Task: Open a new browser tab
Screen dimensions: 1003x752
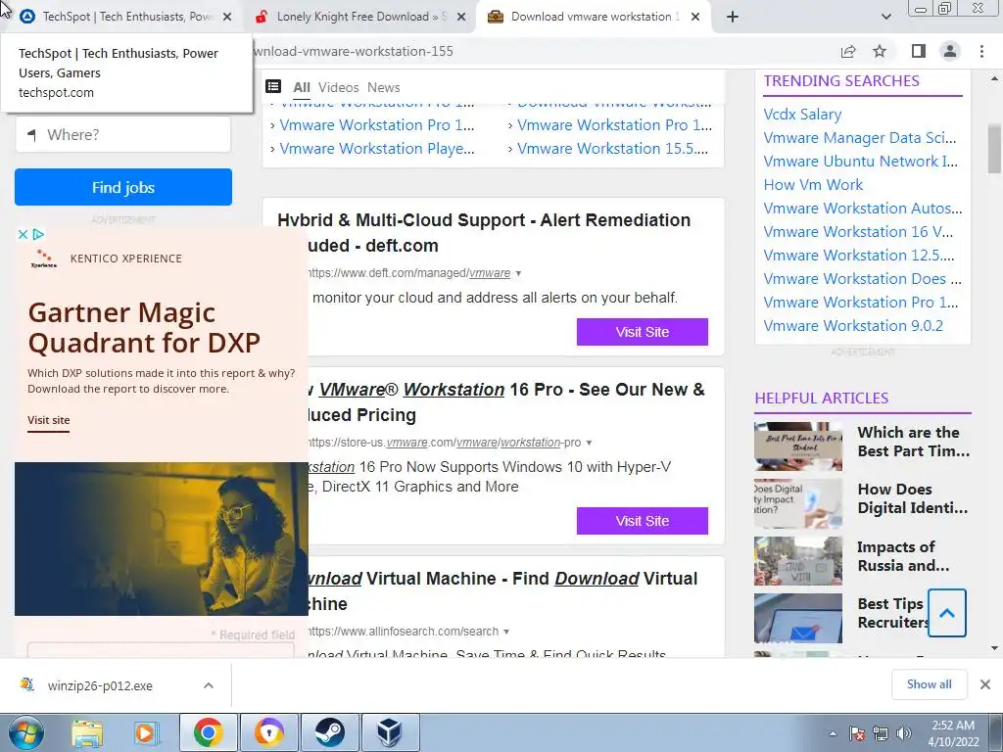Action: click(x=733, y=18)
